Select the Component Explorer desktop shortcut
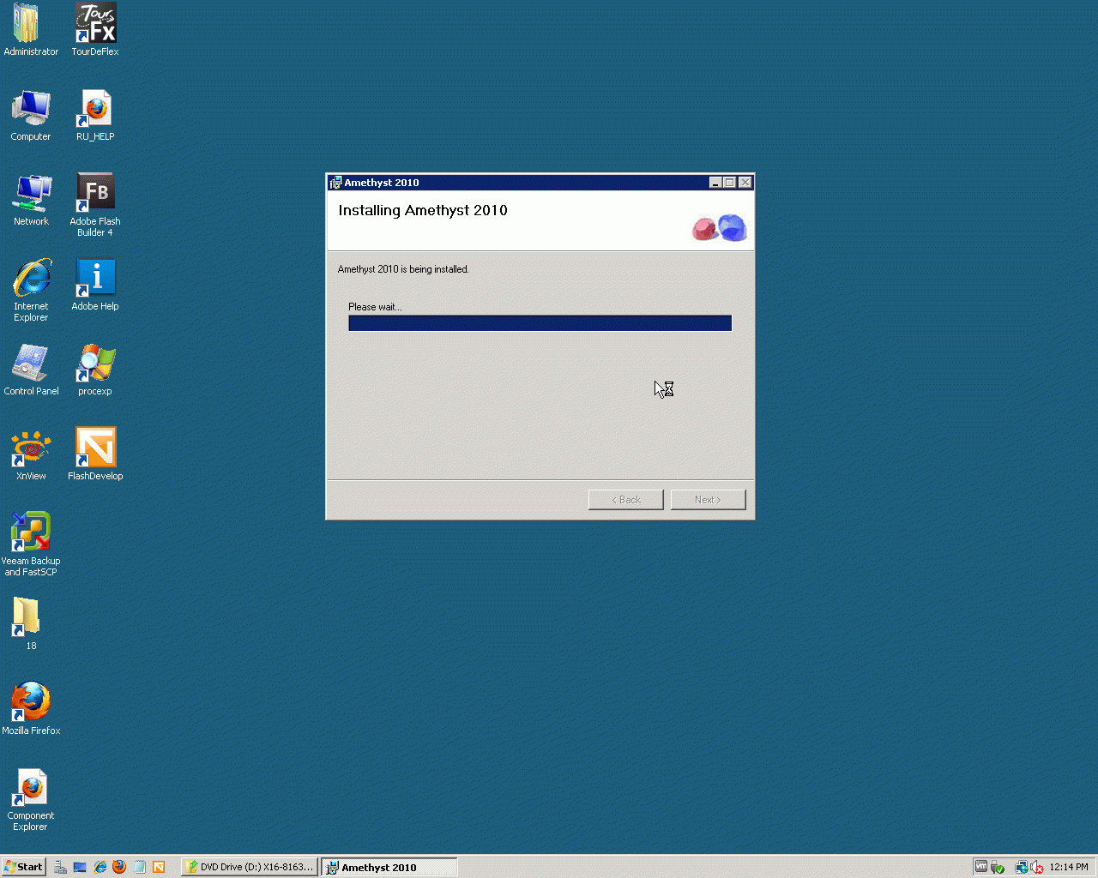 click(x=31, y=799)
